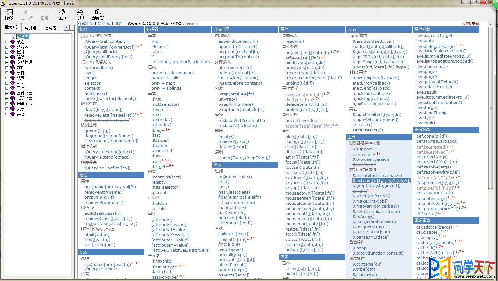Click the 反馈/更新 link
498x281 pixels.
pyautogui.click(x=471, y=23)
